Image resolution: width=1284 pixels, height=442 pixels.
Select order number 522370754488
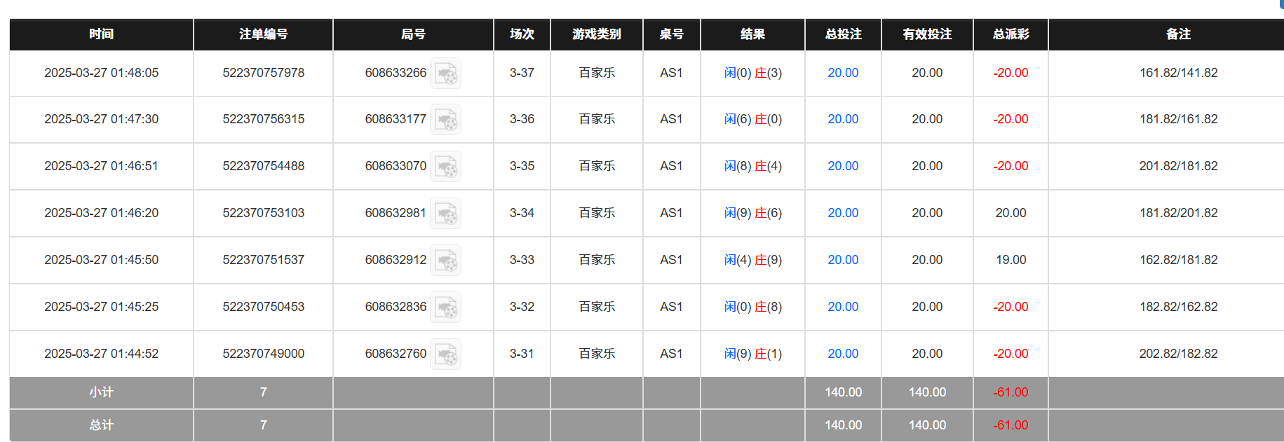point(263,166)
